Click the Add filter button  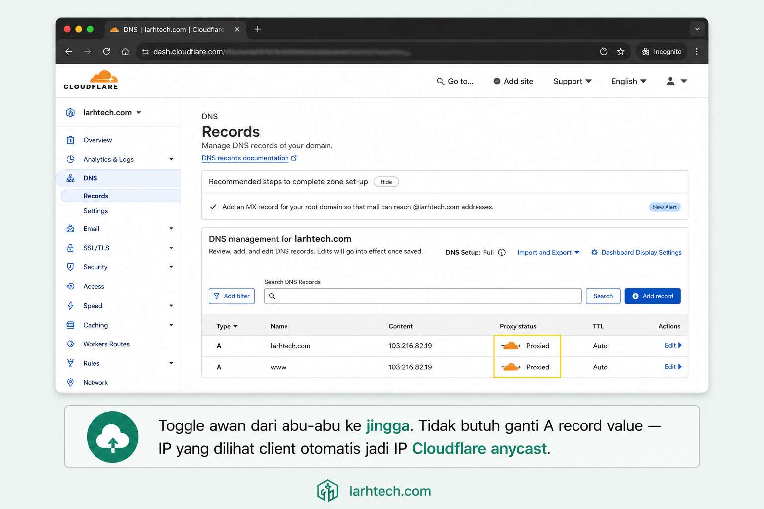tap(232, 296)
